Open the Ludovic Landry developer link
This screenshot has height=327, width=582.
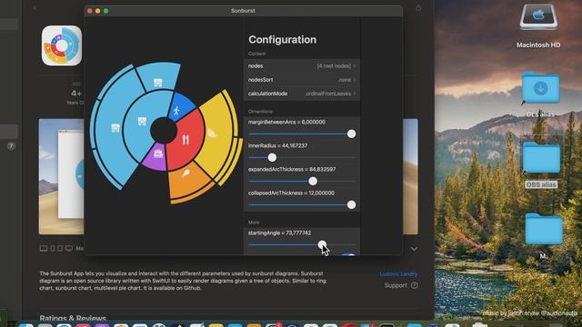coord(398,274)
